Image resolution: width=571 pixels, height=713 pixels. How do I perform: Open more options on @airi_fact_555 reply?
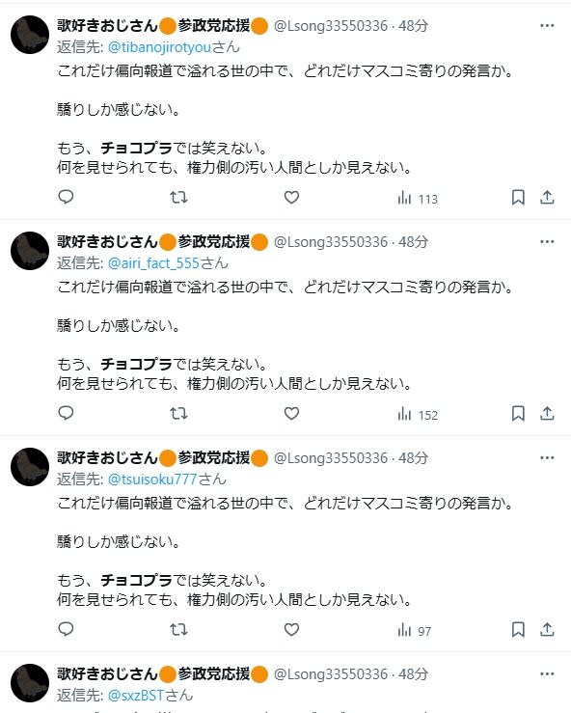547,241
